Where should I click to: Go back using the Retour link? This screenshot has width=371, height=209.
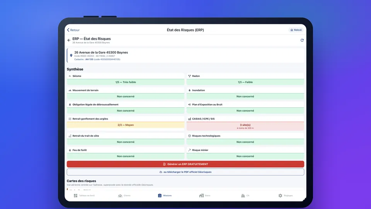73,30
